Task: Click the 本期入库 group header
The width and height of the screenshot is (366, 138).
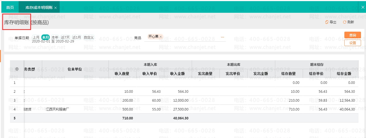Action: (x=150, y=65)
